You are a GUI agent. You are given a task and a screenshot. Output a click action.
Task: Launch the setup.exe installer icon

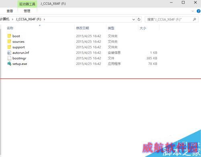click(x=9, y=64)
